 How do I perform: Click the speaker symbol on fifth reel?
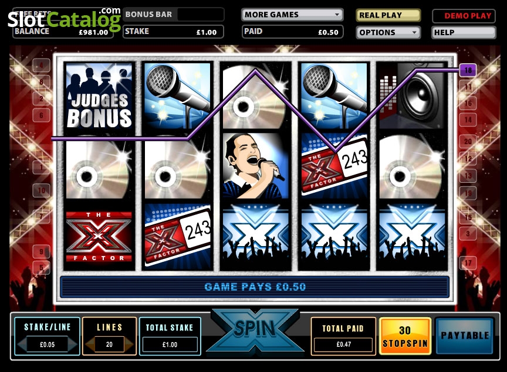tap(413, 96)
